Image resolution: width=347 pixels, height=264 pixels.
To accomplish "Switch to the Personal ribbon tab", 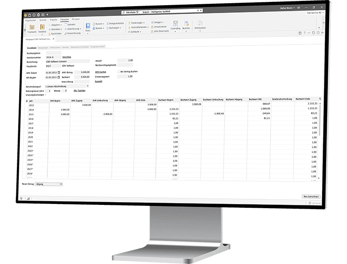I will (75, 19).
